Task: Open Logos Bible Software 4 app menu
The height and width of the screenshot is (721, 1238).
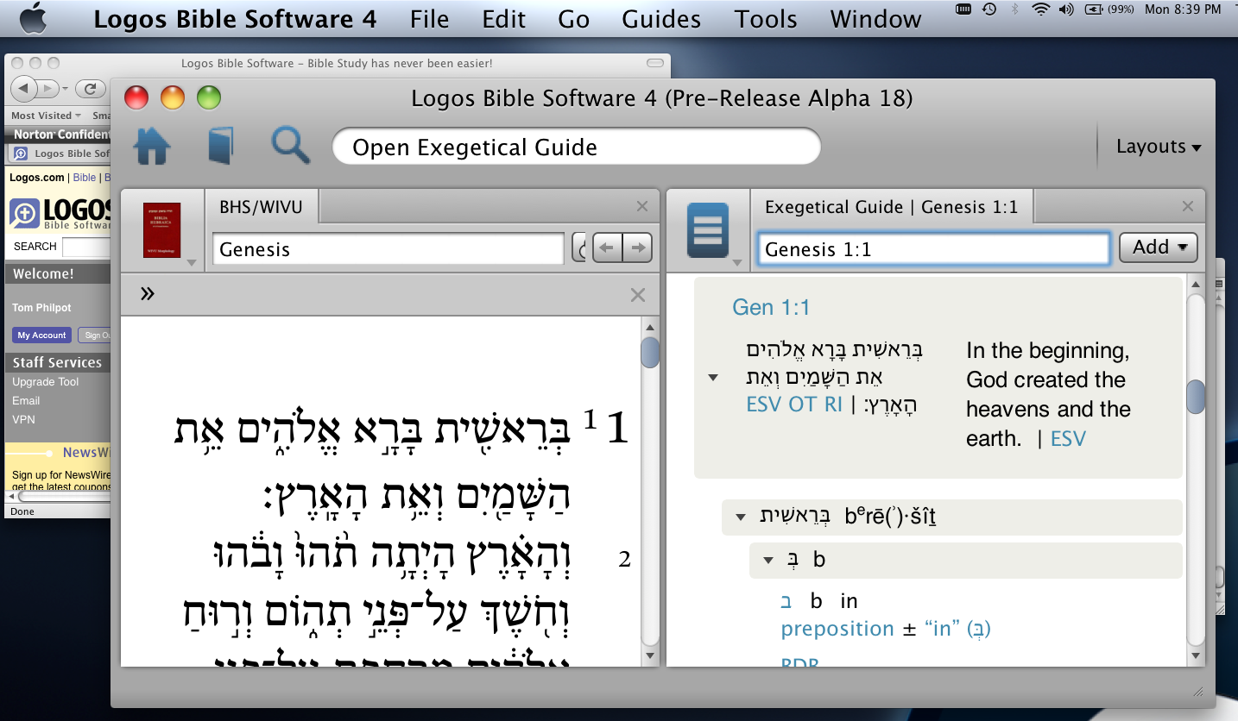Action: 235,18
